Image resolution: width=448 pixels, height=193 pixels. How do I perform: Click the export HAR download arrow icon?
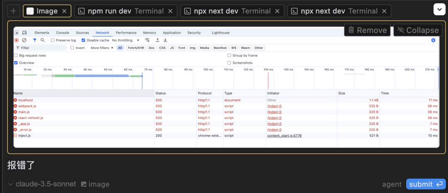(165, 41)
